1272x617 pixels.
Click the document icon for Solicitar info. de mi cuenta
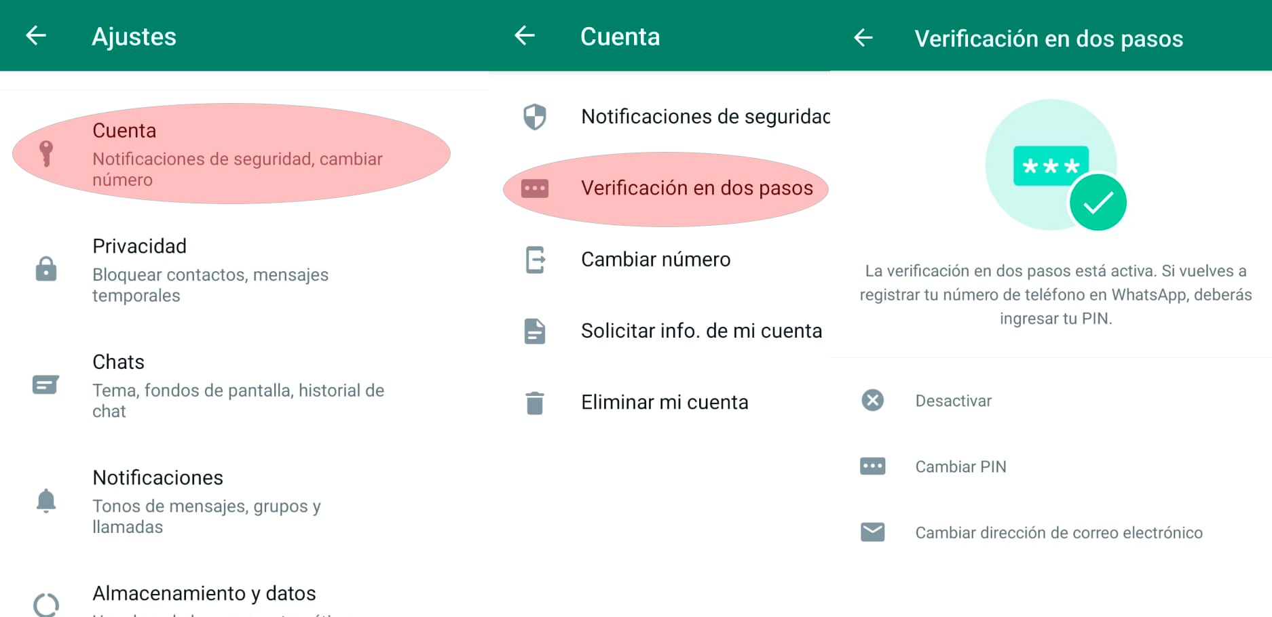coord(534,331)
